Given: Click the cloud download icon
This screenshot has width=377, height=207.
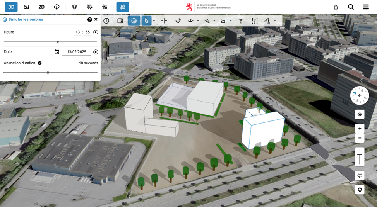Looking at the screenshot, I should click(57, 7).
